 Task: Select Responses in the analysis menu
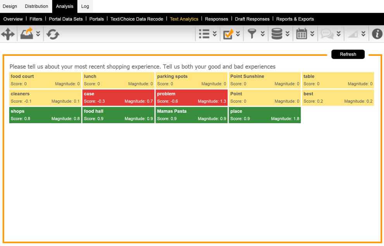click(216, 19)
